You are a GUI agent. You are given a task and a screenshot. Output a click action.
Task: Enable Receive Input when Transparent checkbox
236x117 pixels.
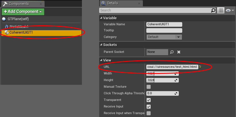pyautogui.click(x=149, y=113)
